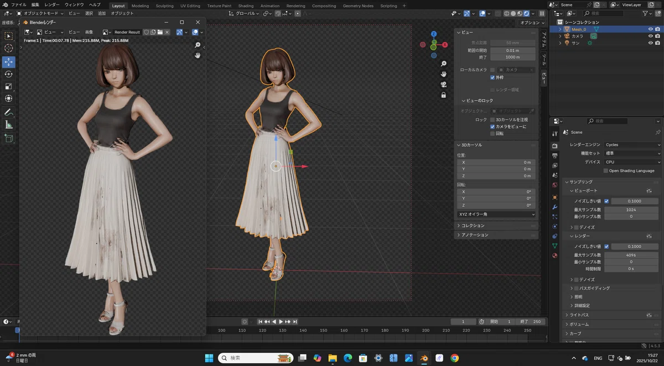This screenshot has height=366, width=664.
Task: Activate the Rotate tool
Action: [x=9, y=74]
